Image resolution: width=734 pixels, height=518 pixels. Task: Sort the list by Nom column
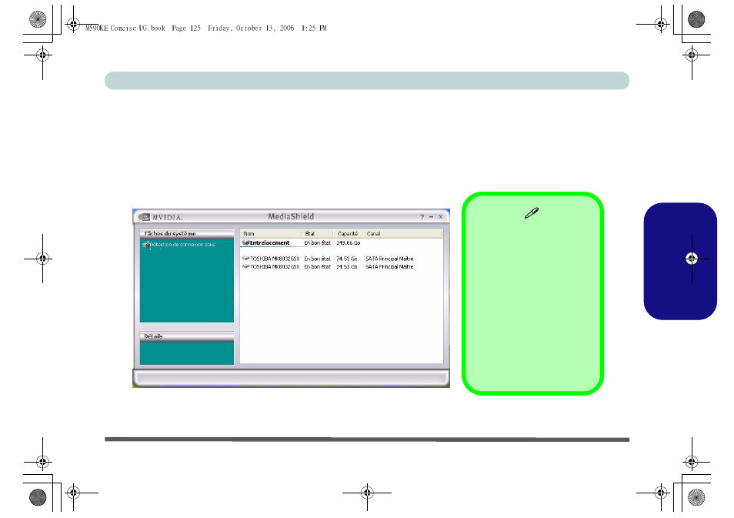pos(270,233)
